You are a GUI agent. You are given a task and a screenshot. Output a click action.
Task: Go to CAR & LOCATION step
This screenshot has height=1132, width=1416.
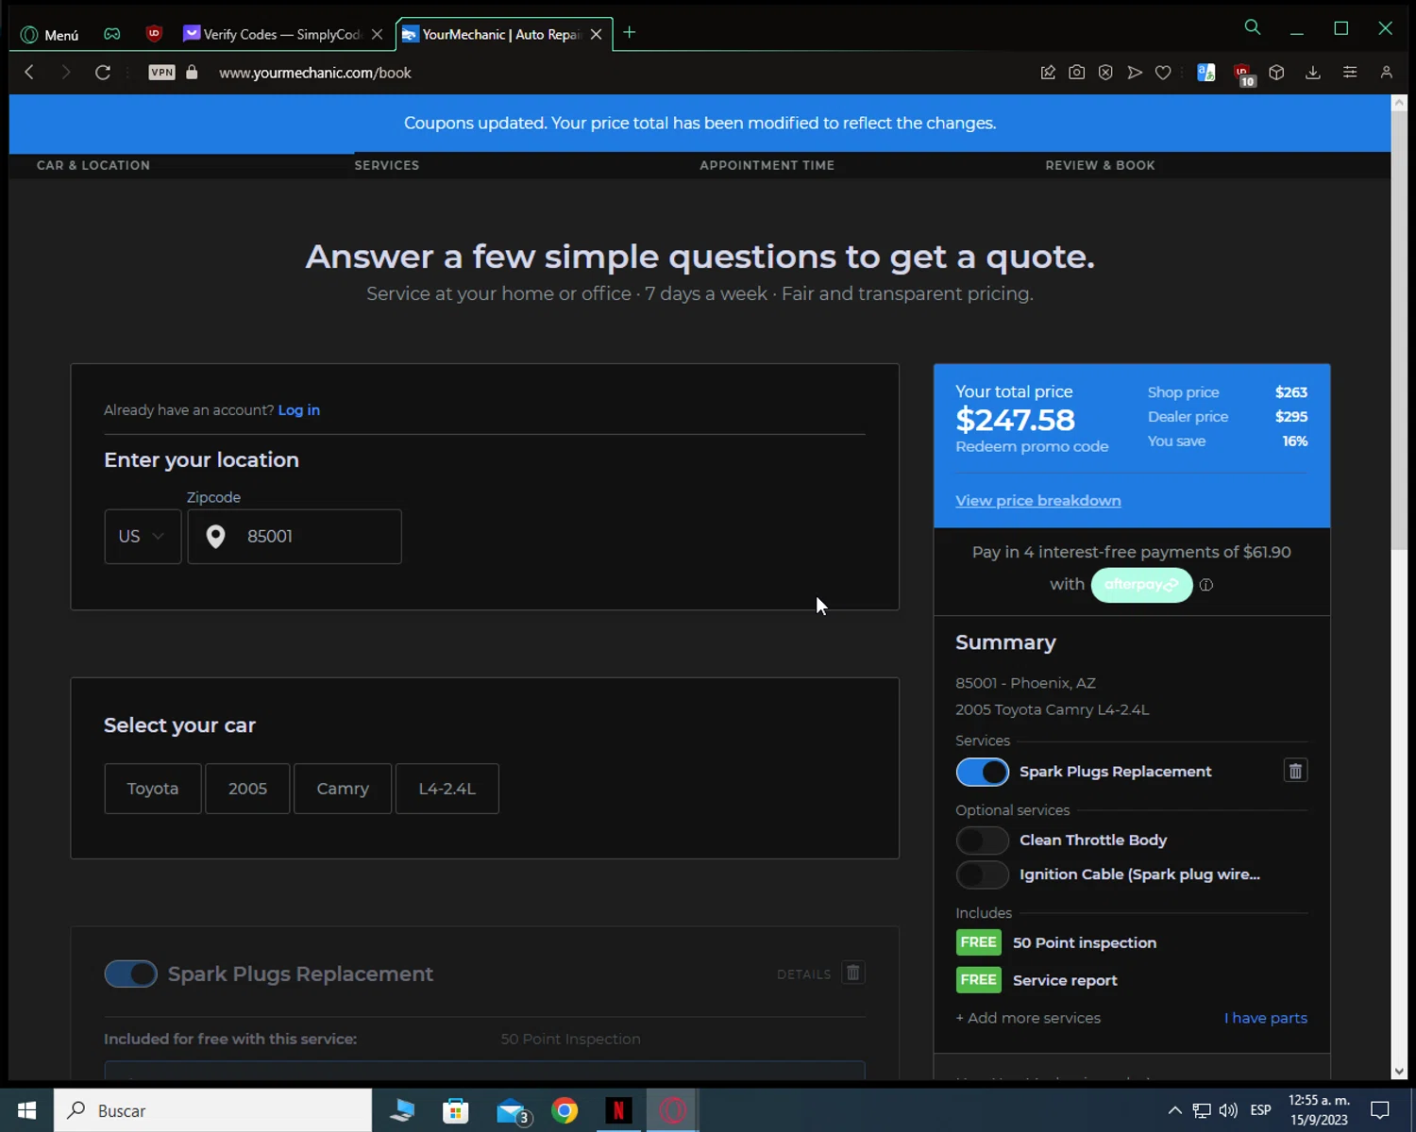click(x=93, y=165)
